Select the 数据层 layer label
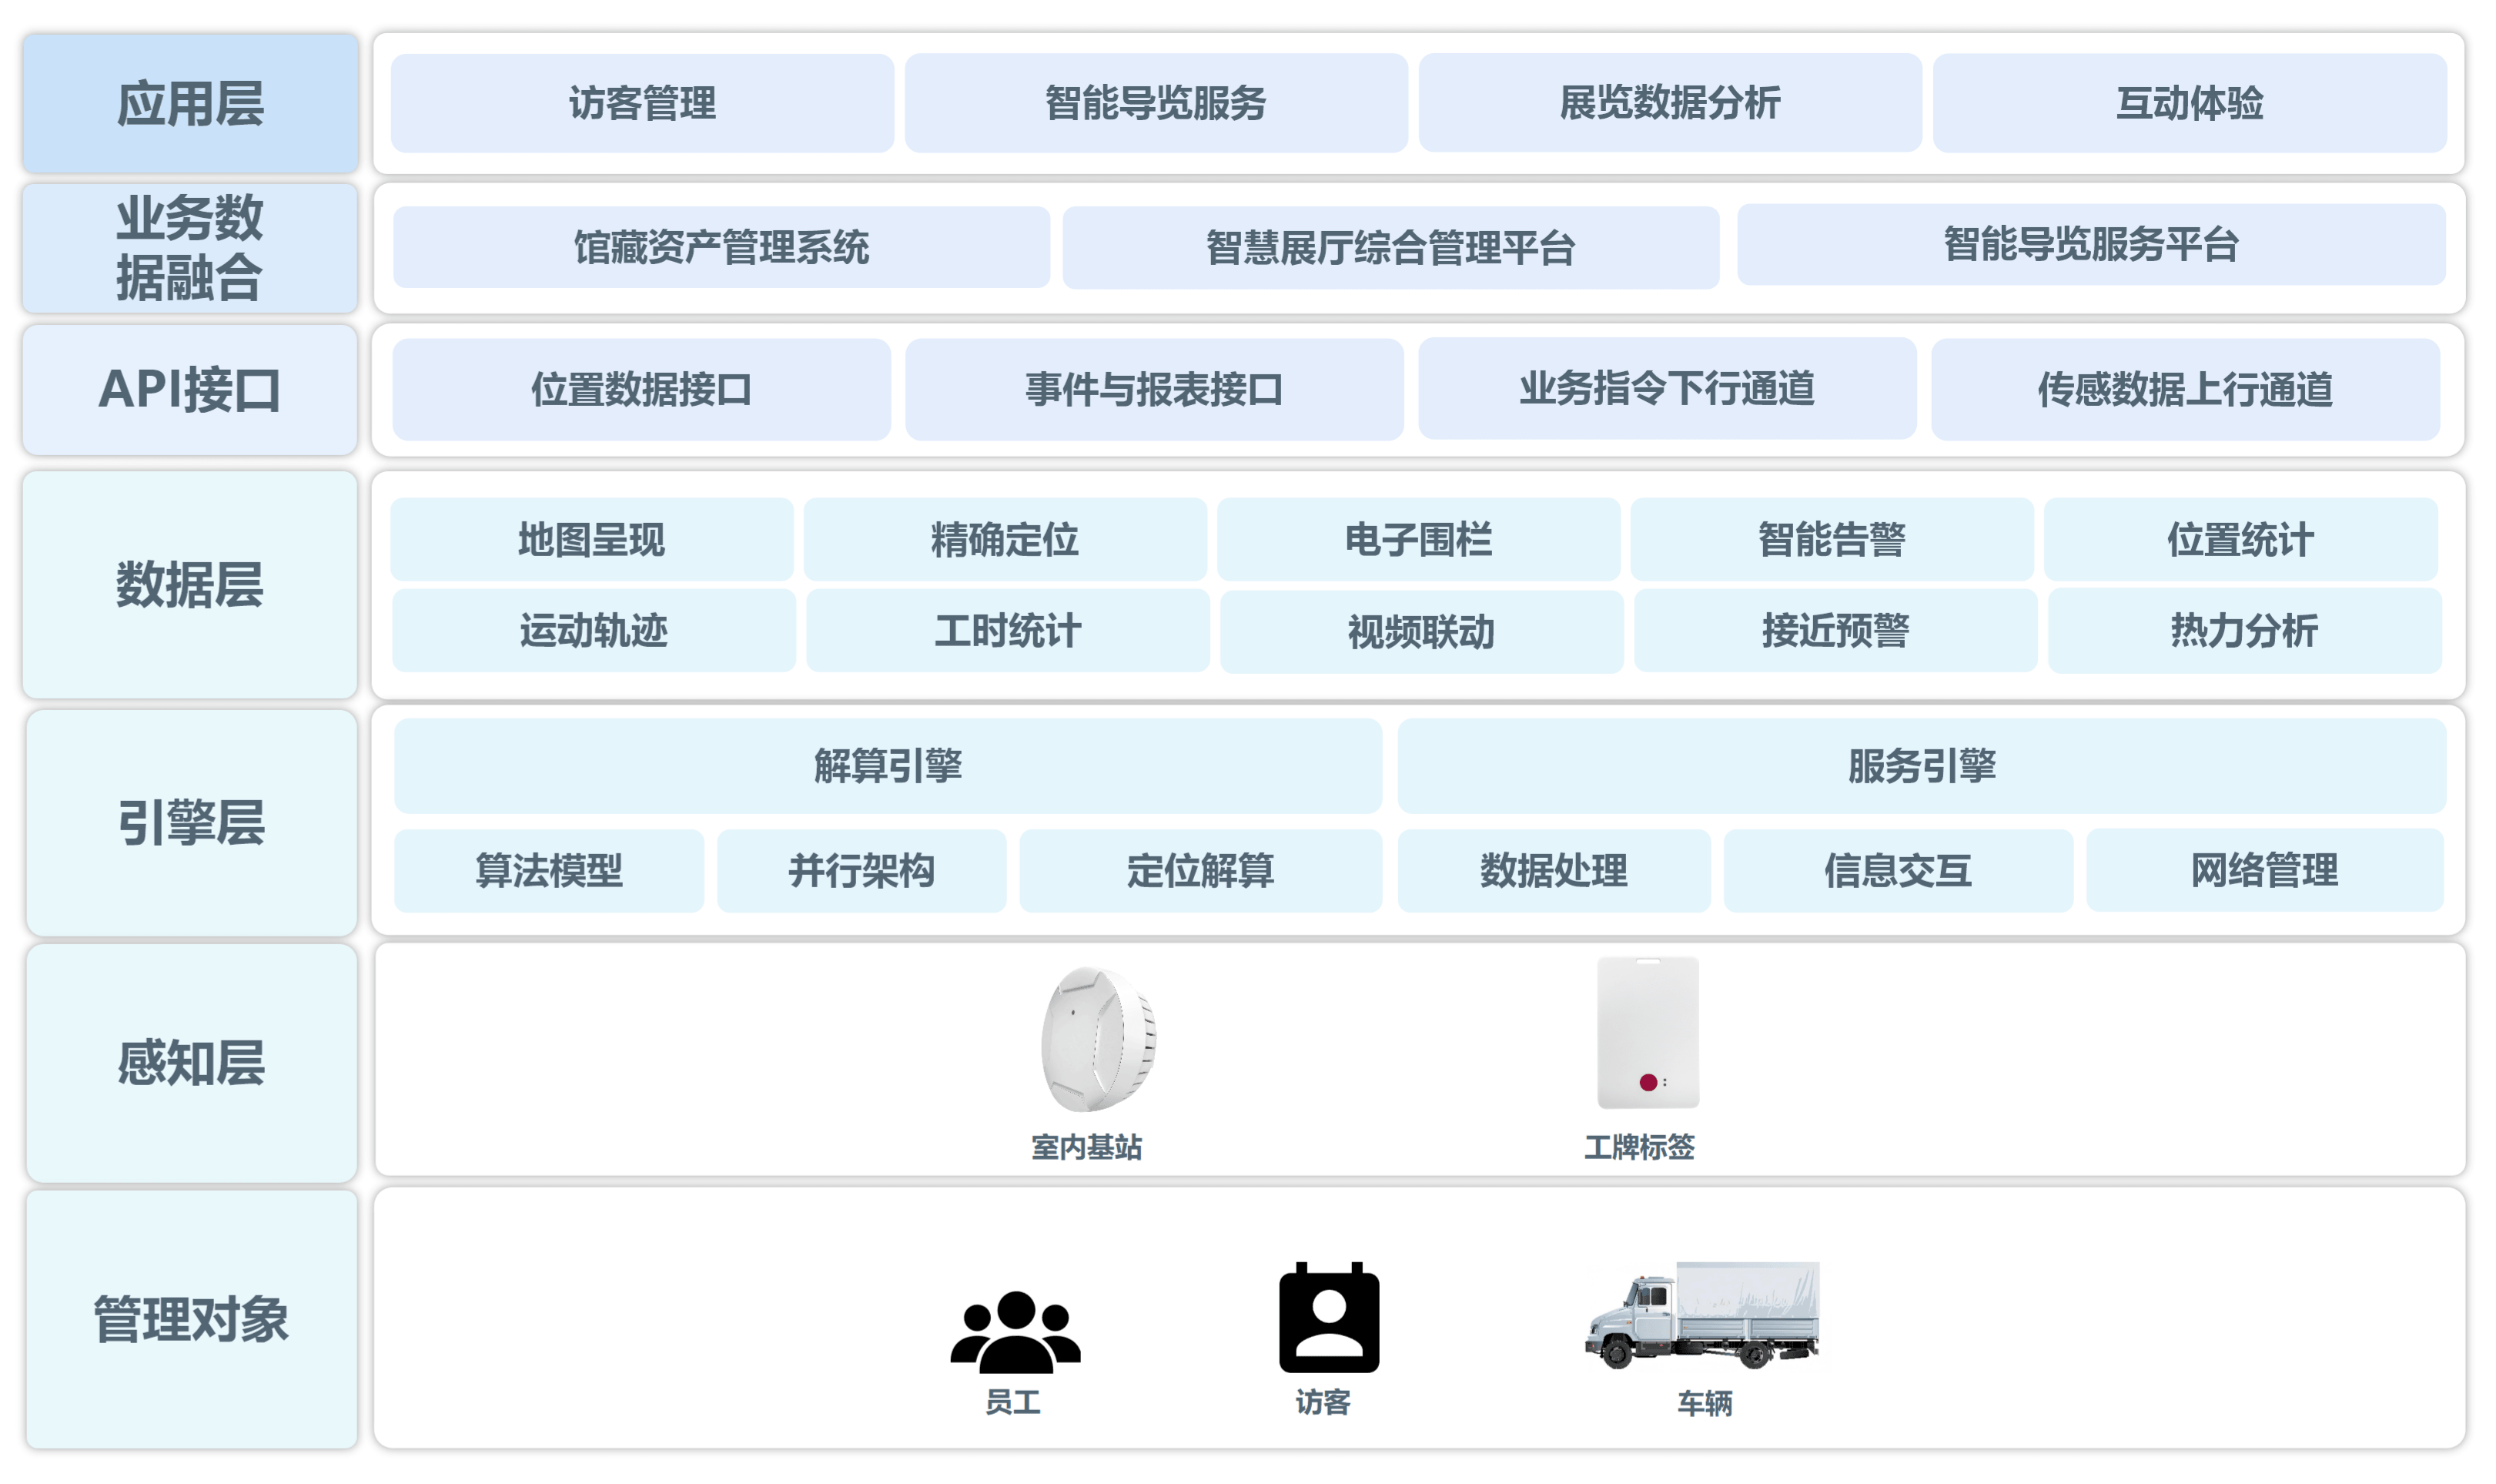The image size is (2496, 1484). (x=190, y=584)
